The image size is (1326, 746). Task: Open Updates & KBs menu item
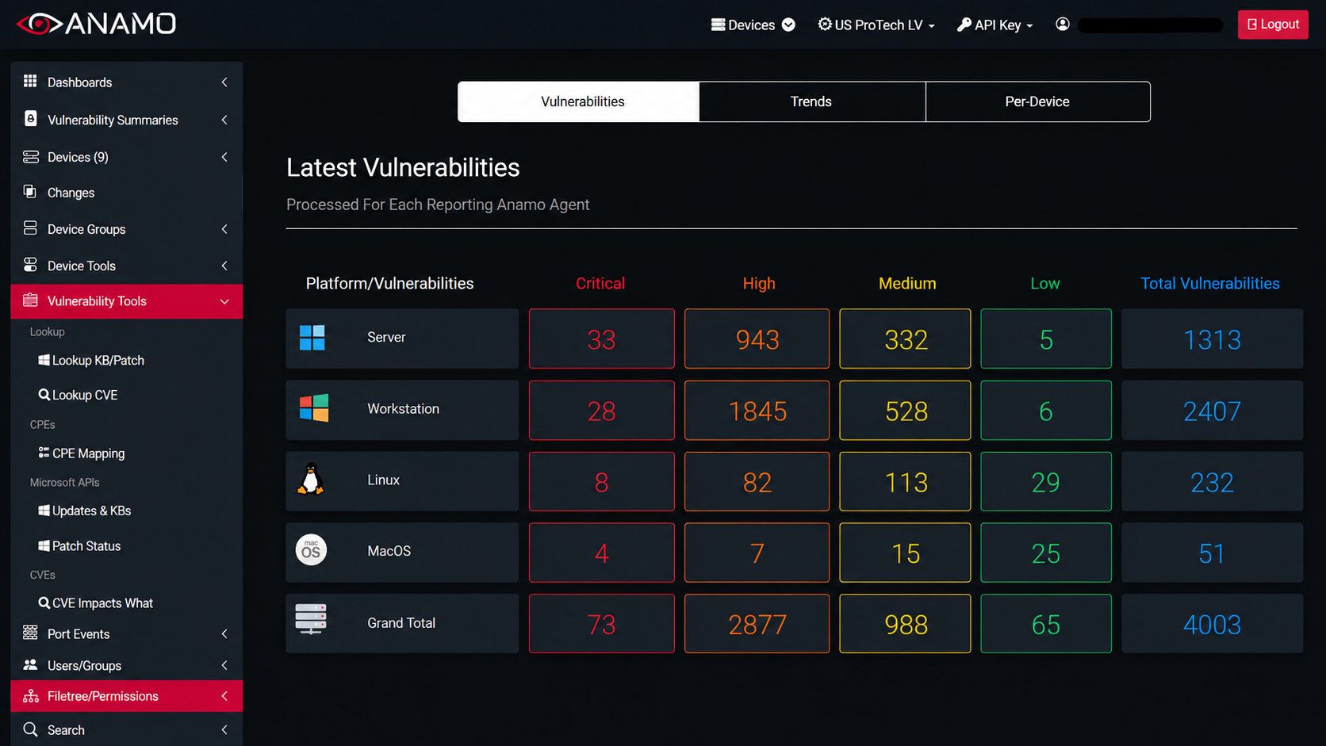click(x=85, y=511)
